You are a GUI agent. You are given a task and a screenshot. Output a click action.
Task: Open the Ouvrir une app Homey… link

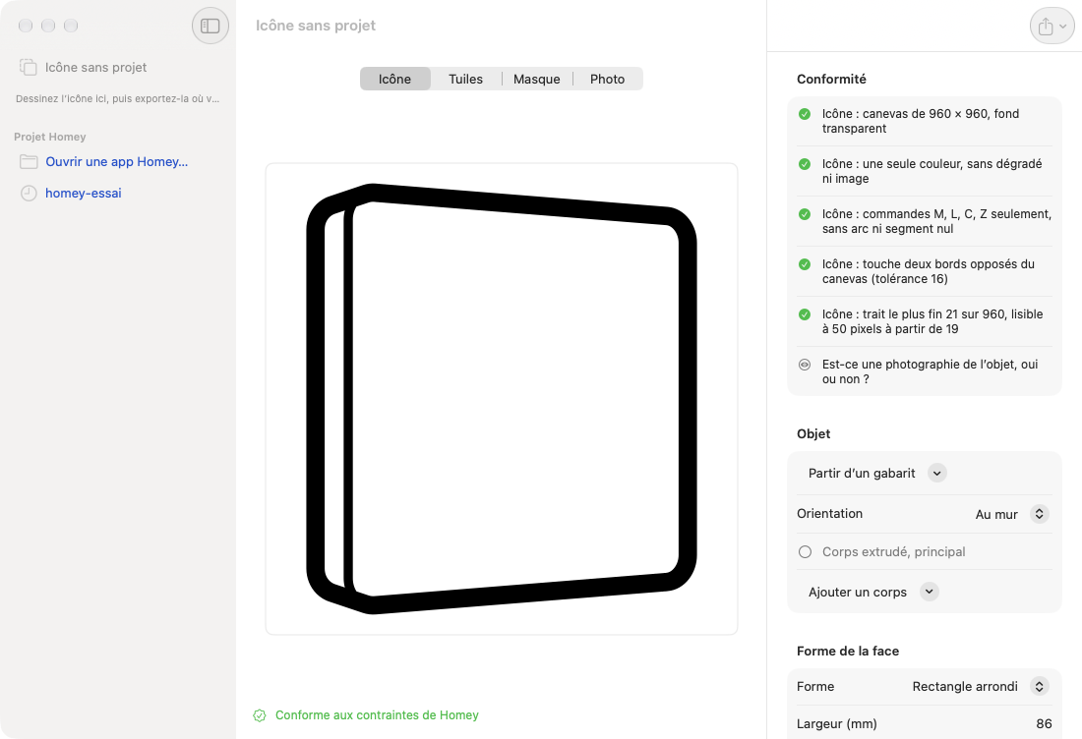(117, 162)
